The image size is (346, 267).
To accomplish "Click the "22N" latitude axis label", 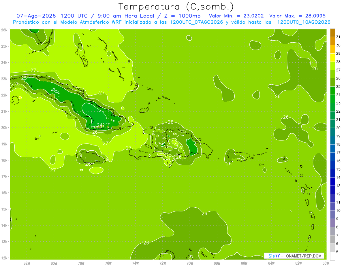I will click(4, 95).
